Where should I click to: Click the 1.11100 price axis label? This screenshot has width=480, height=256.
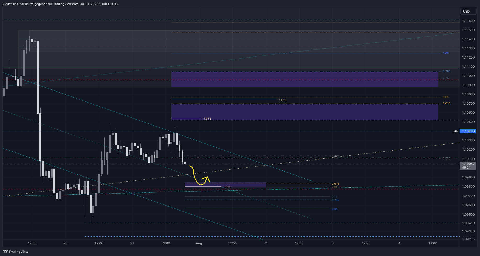point(468,66)
